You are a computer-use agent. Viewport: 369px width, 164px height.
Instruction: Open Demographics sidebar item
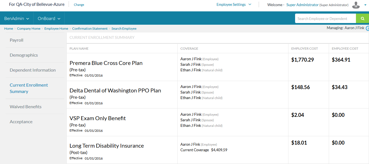[x=35, y=55]
